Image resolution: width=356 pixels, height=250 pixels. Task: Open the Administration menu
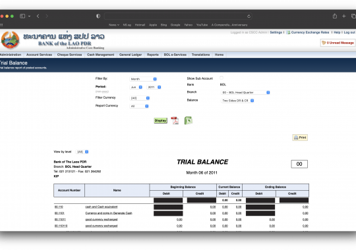point(11,55)
